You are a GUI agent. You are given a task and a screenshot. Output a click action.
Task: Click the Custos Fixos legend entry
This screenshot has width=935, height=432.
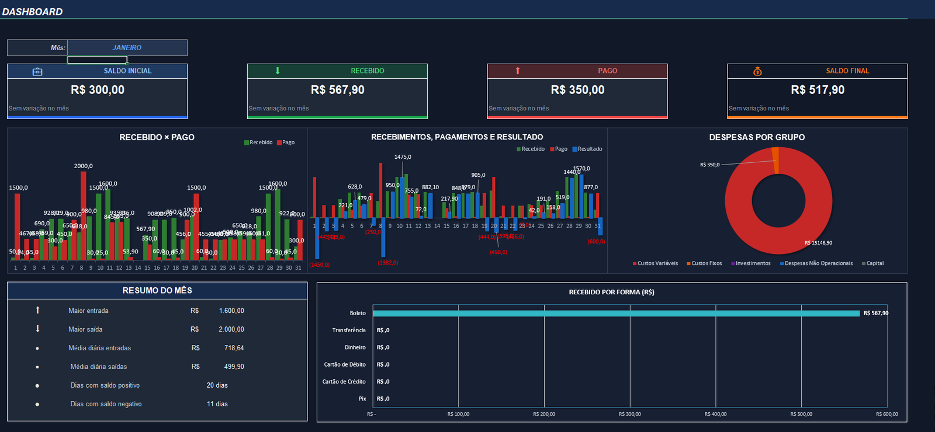coord(704,263)
